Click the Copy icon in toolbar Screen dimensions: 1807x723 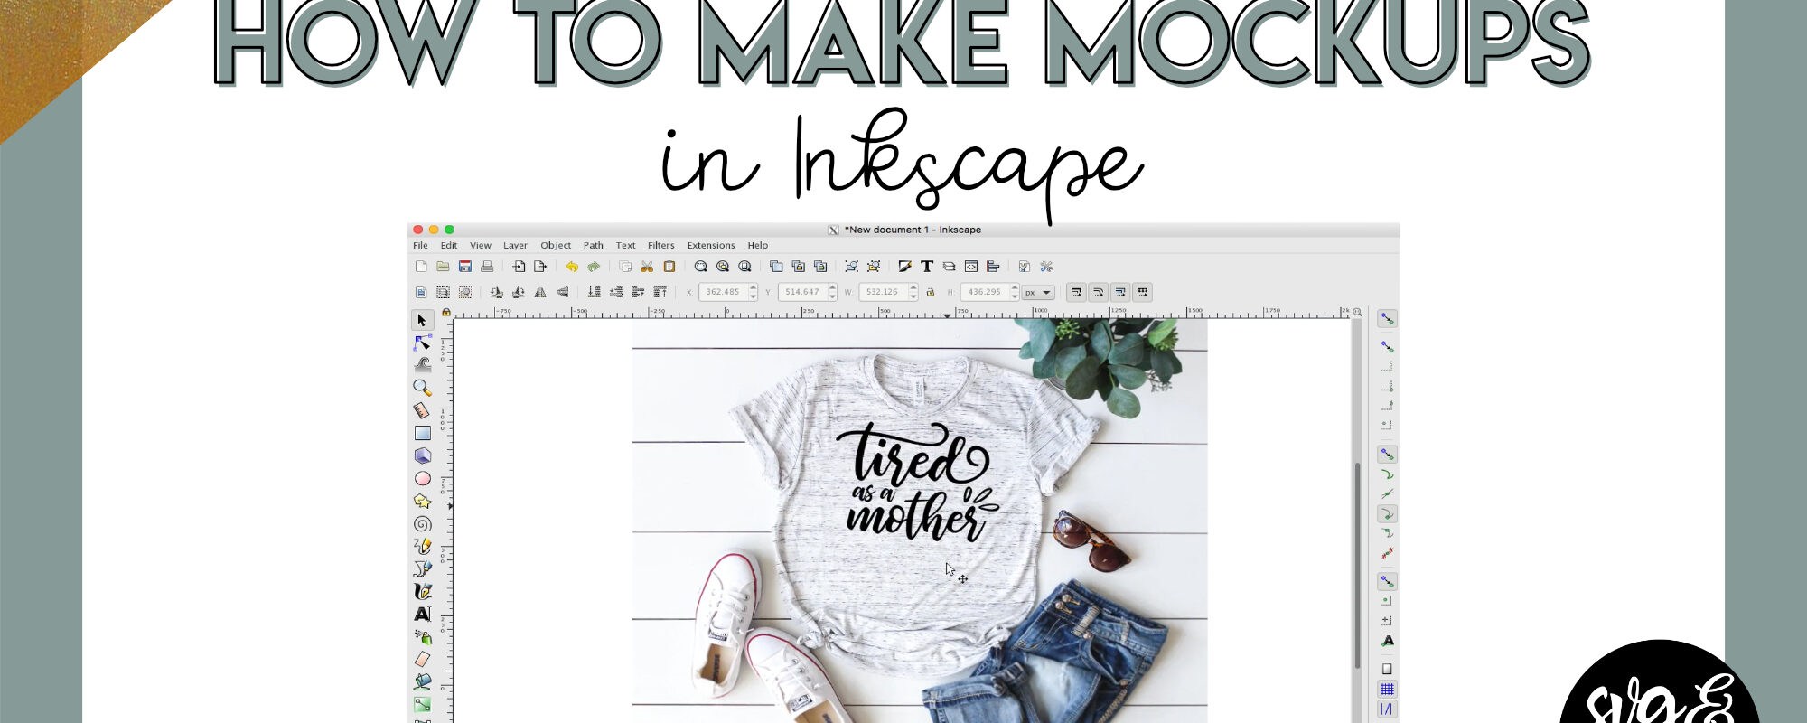pyautogui.click(x=625, y=267)
